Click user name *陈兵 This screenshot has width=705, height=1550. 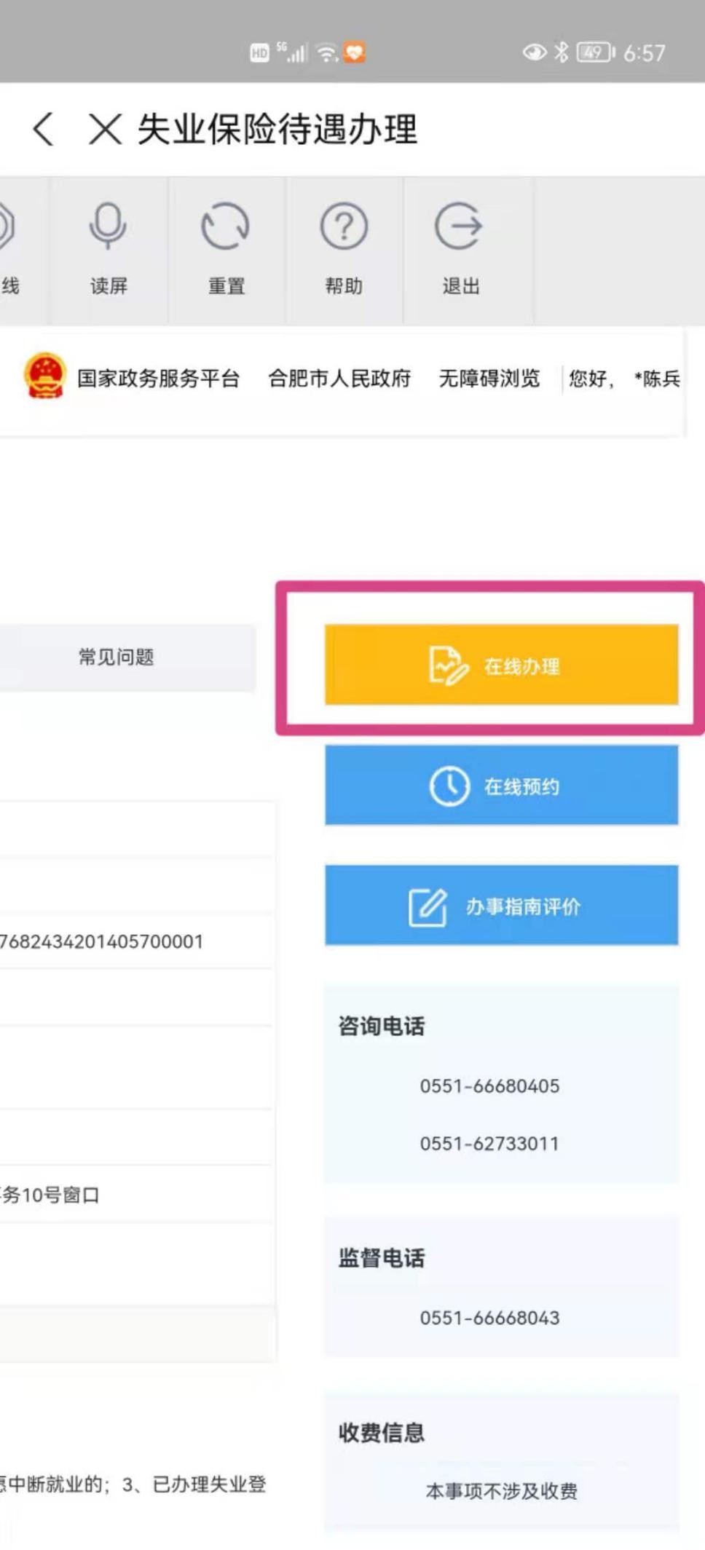(x=657, y=379)
